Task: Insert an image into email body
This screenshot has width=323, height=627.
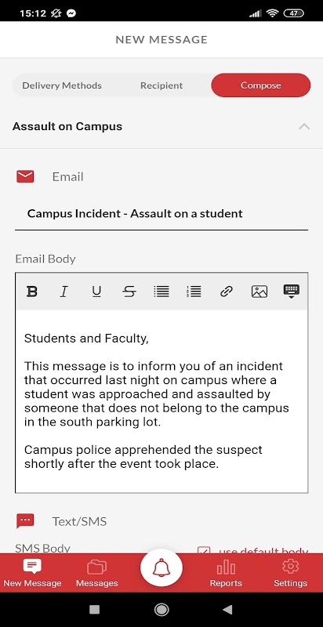Action: pos(259,292)
